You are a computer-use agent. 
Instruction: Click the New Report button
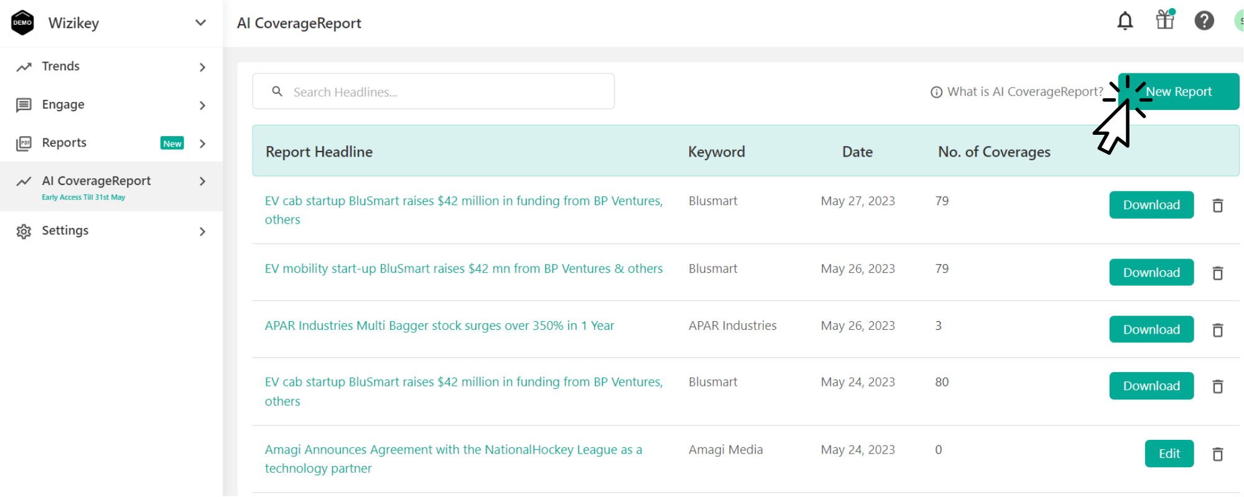(1178, 91)
